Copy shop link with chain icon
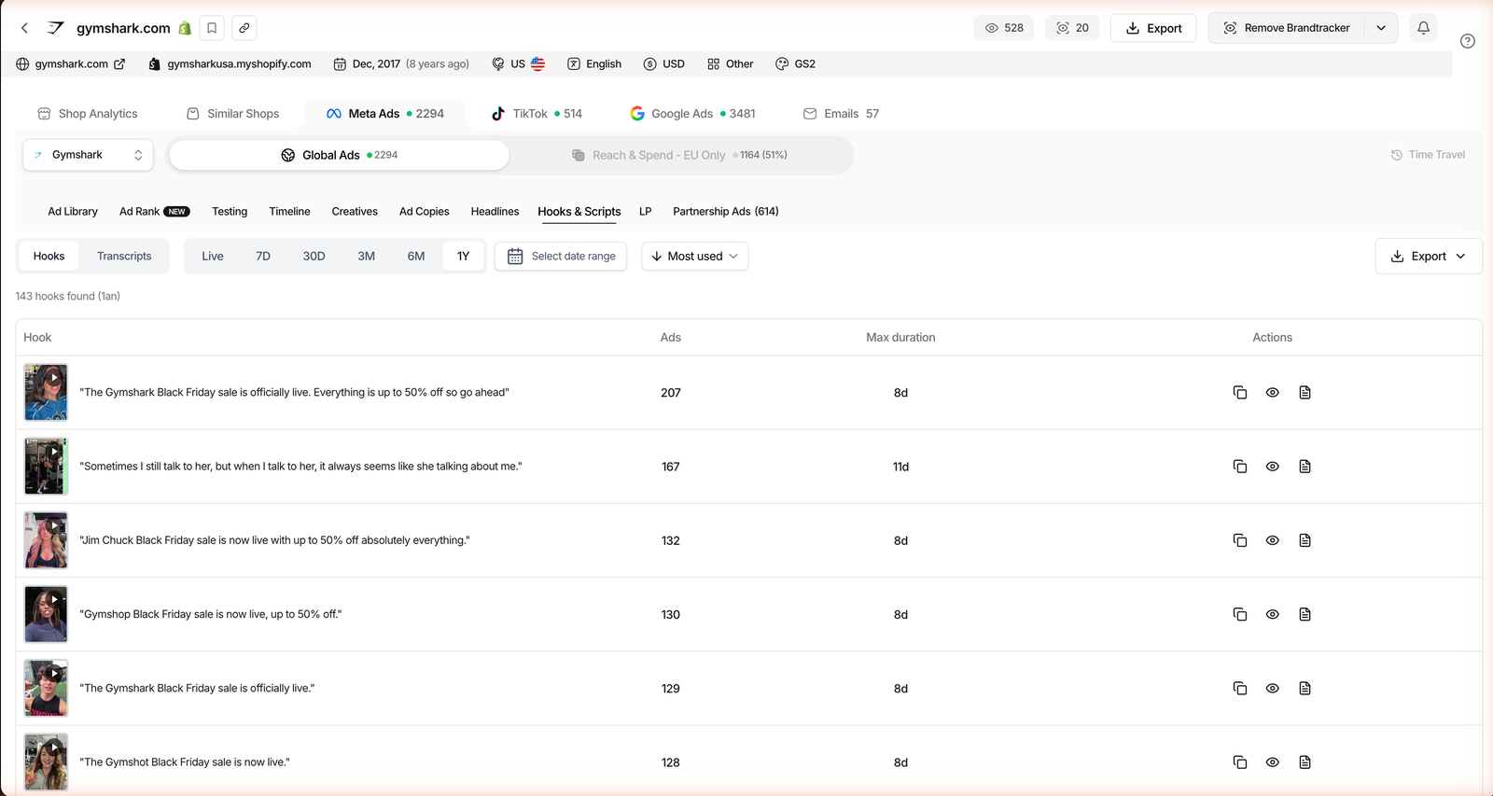 (x=244, y=28)
